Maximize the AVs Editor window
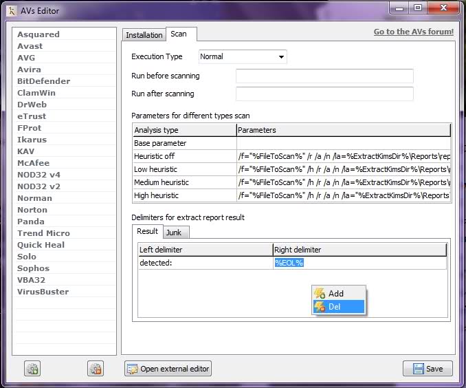Screen dimensions: 466x388 [418, 8]
